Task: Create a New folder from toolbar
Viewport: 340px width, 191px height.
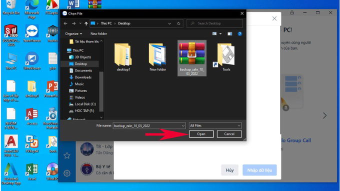Action: 98,34
